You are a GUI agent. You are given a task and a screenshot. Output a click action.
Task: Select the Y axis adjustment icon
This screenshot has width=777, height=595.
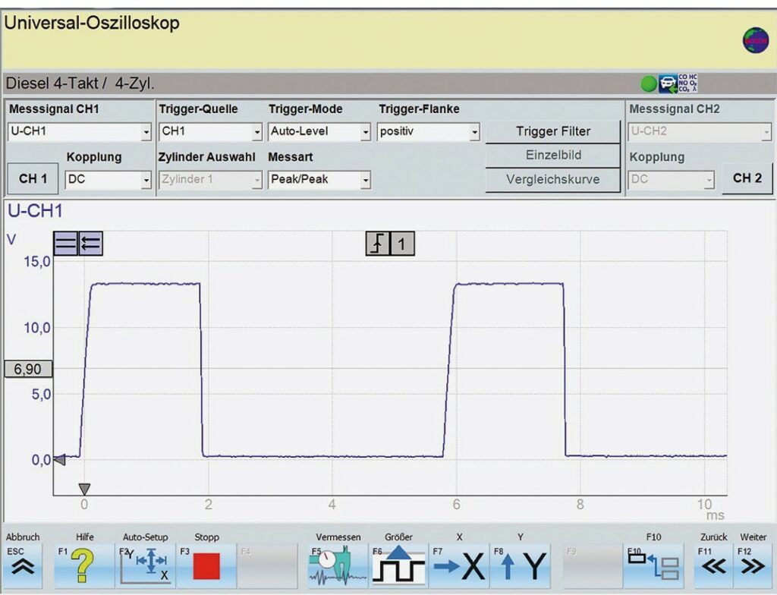[521, 565]
